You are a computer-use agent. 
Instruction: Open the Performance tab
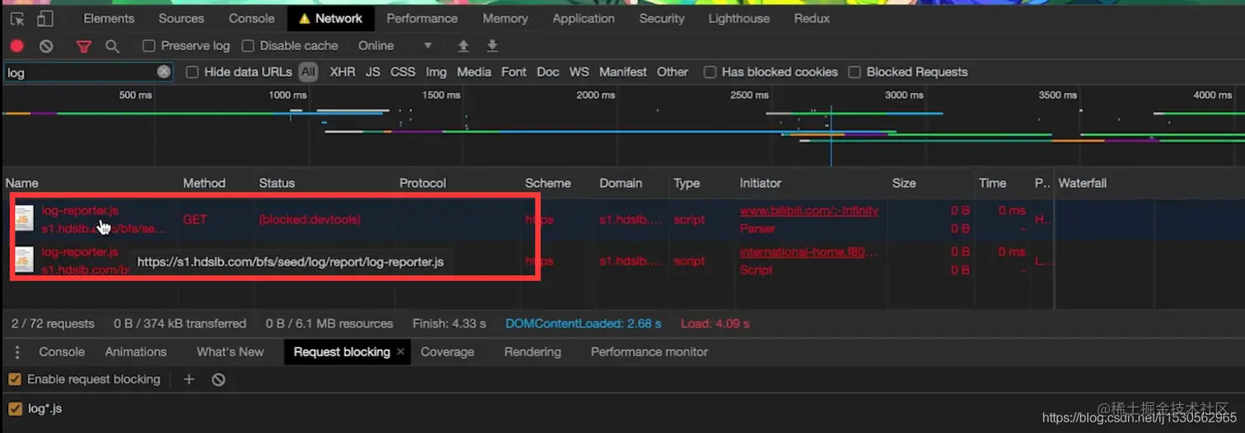coord(422,18)
